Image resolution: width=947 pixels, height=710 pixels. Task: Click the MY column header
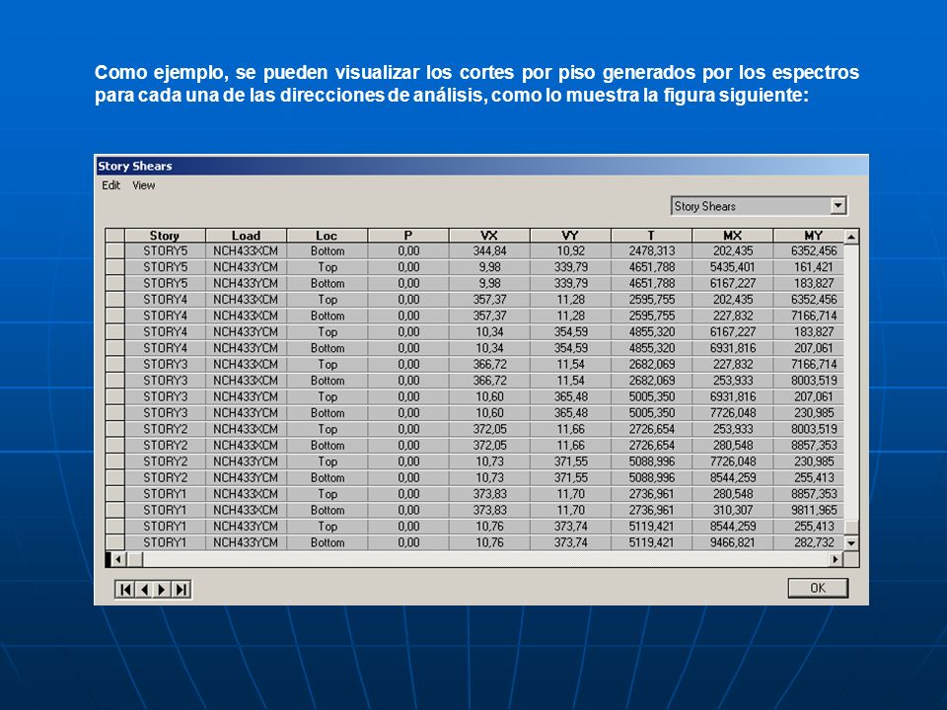809,236
